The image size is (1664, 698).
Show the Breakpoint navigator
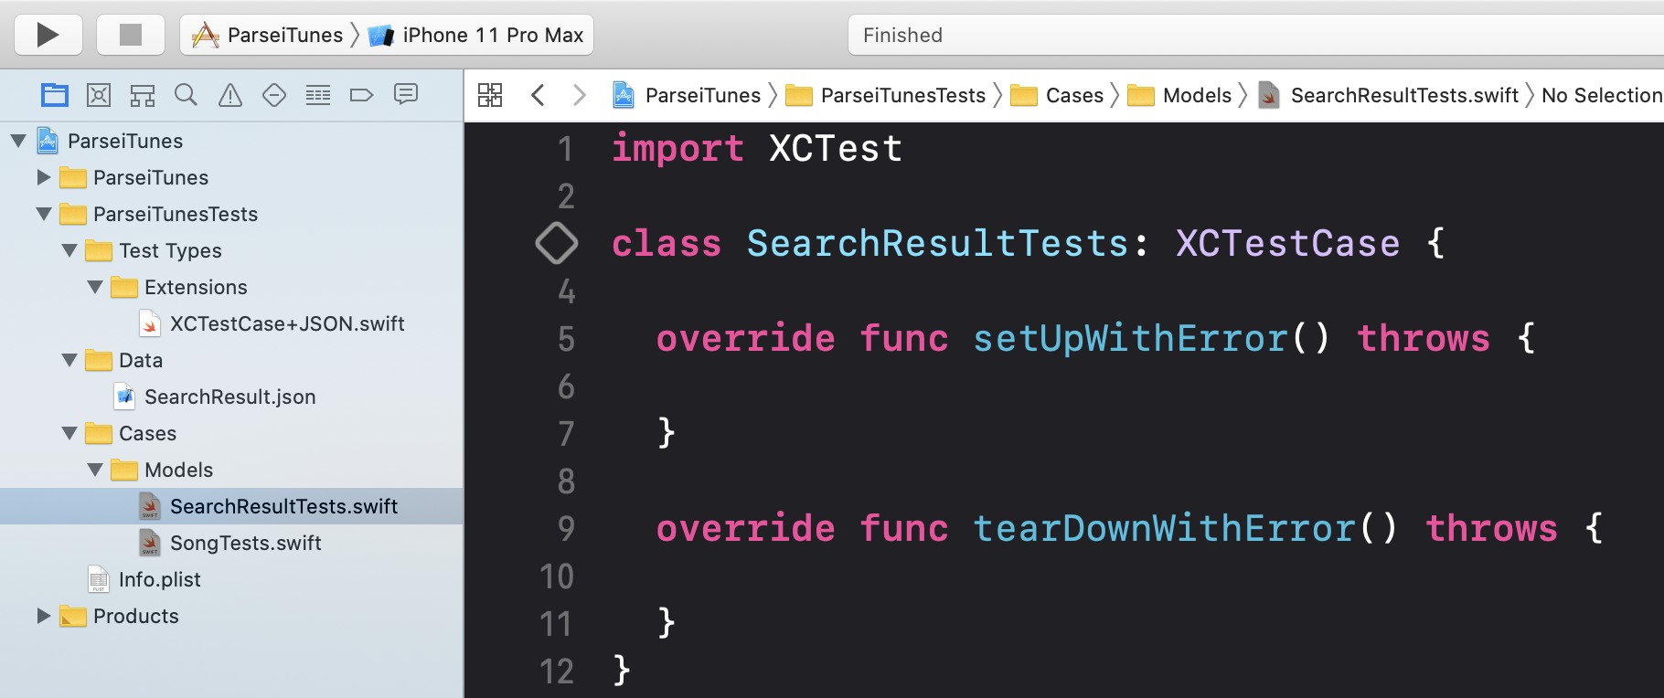(362, 95)
